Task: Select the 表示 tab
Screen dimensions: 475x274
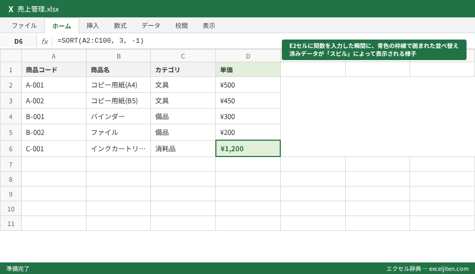Action: [x=209, y=26]
